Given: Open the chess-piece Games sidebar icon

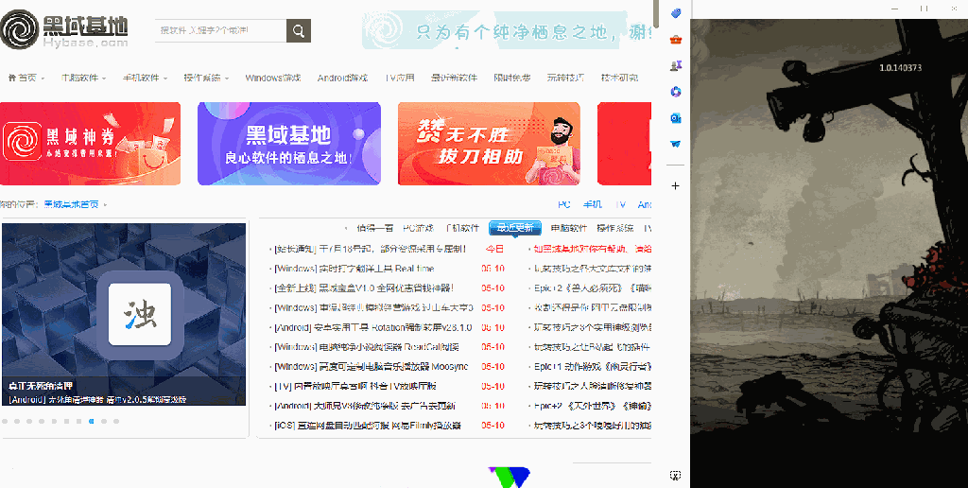Looking at the screenshot, I should [x=675, y=65].
